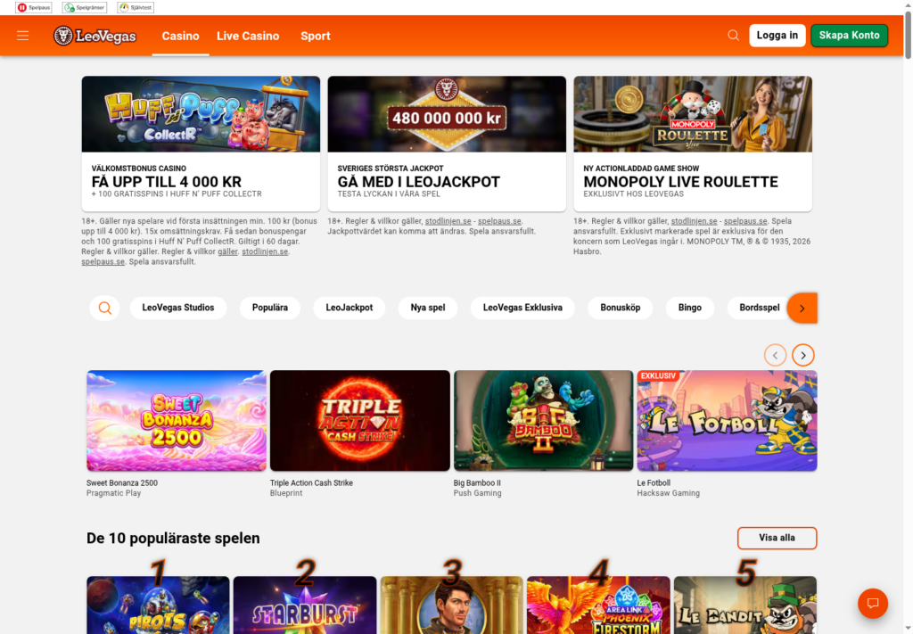Click the gäller link in welcome bonus terms
The width and height of the screenshot is (913, 634).
coord(227,251)
